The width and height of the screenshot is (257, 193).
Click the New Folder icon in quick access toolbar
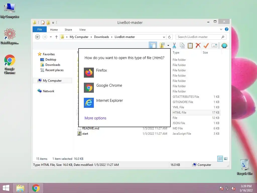coord(48,22)
